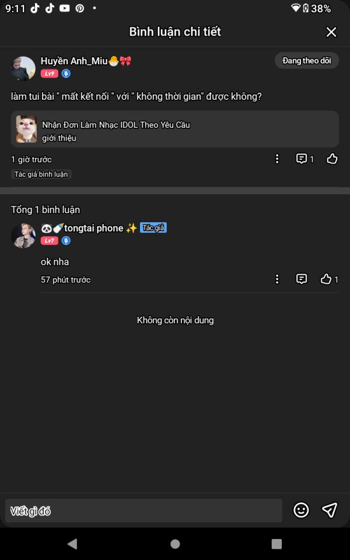
Task: Tap reply icon on Huyền Anh_Miu's comment
Action: coord(302,159)
